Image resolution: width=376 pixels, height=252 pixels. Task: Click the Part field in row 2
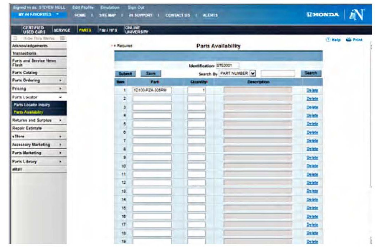152,98
